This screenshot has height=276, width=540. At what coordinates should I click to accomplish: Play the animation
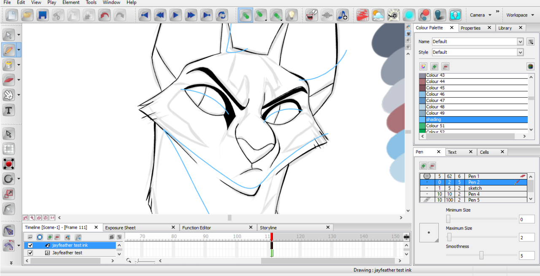(x=175, y=16)
